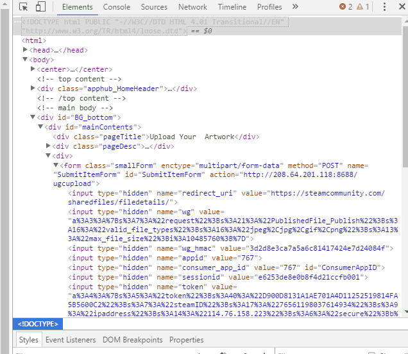Click the form action URL value
This screenshot has width=408, height=354.
click(x=205, y=179)
